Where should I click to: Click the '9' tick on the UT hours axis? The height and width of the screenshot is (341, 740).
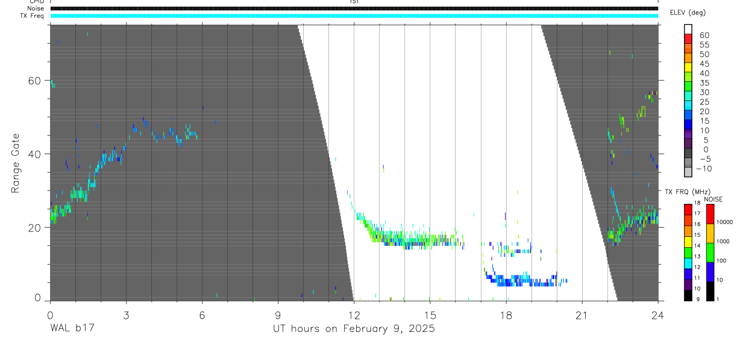click(x=278, y=315)
